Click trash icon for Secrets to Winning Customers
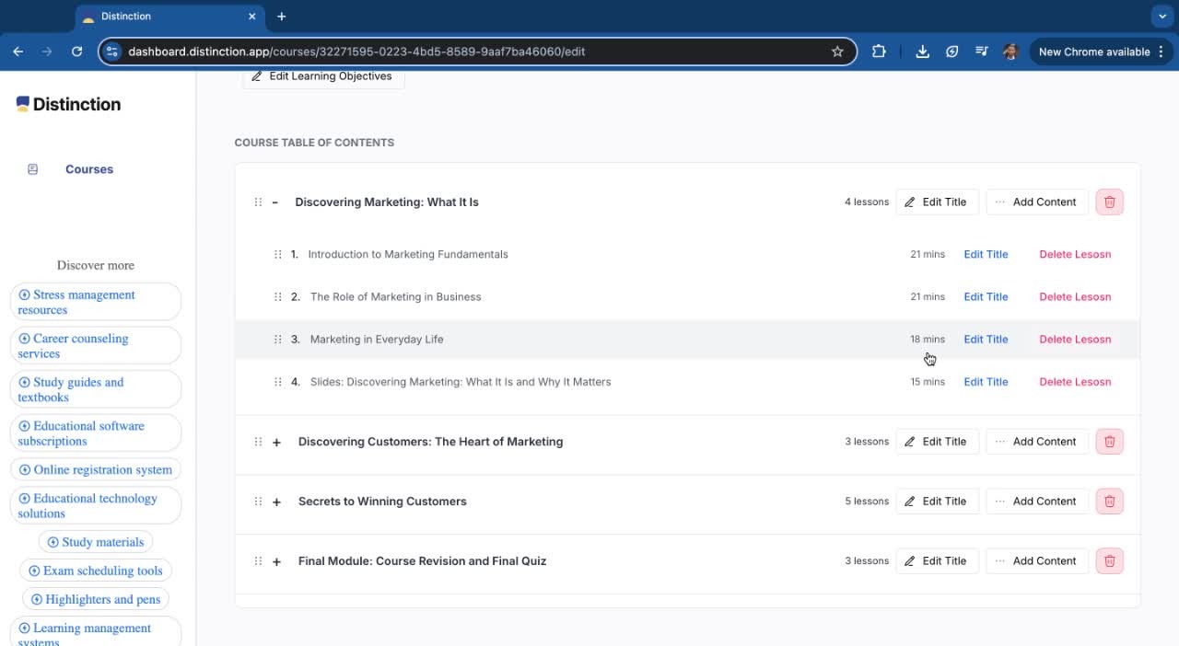This screenshot has height=646, width=1179. 1109,502
